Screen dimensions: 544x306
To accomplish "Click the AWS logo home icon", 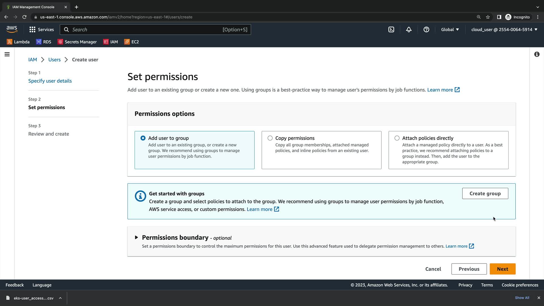I will (x=12, y=29).
